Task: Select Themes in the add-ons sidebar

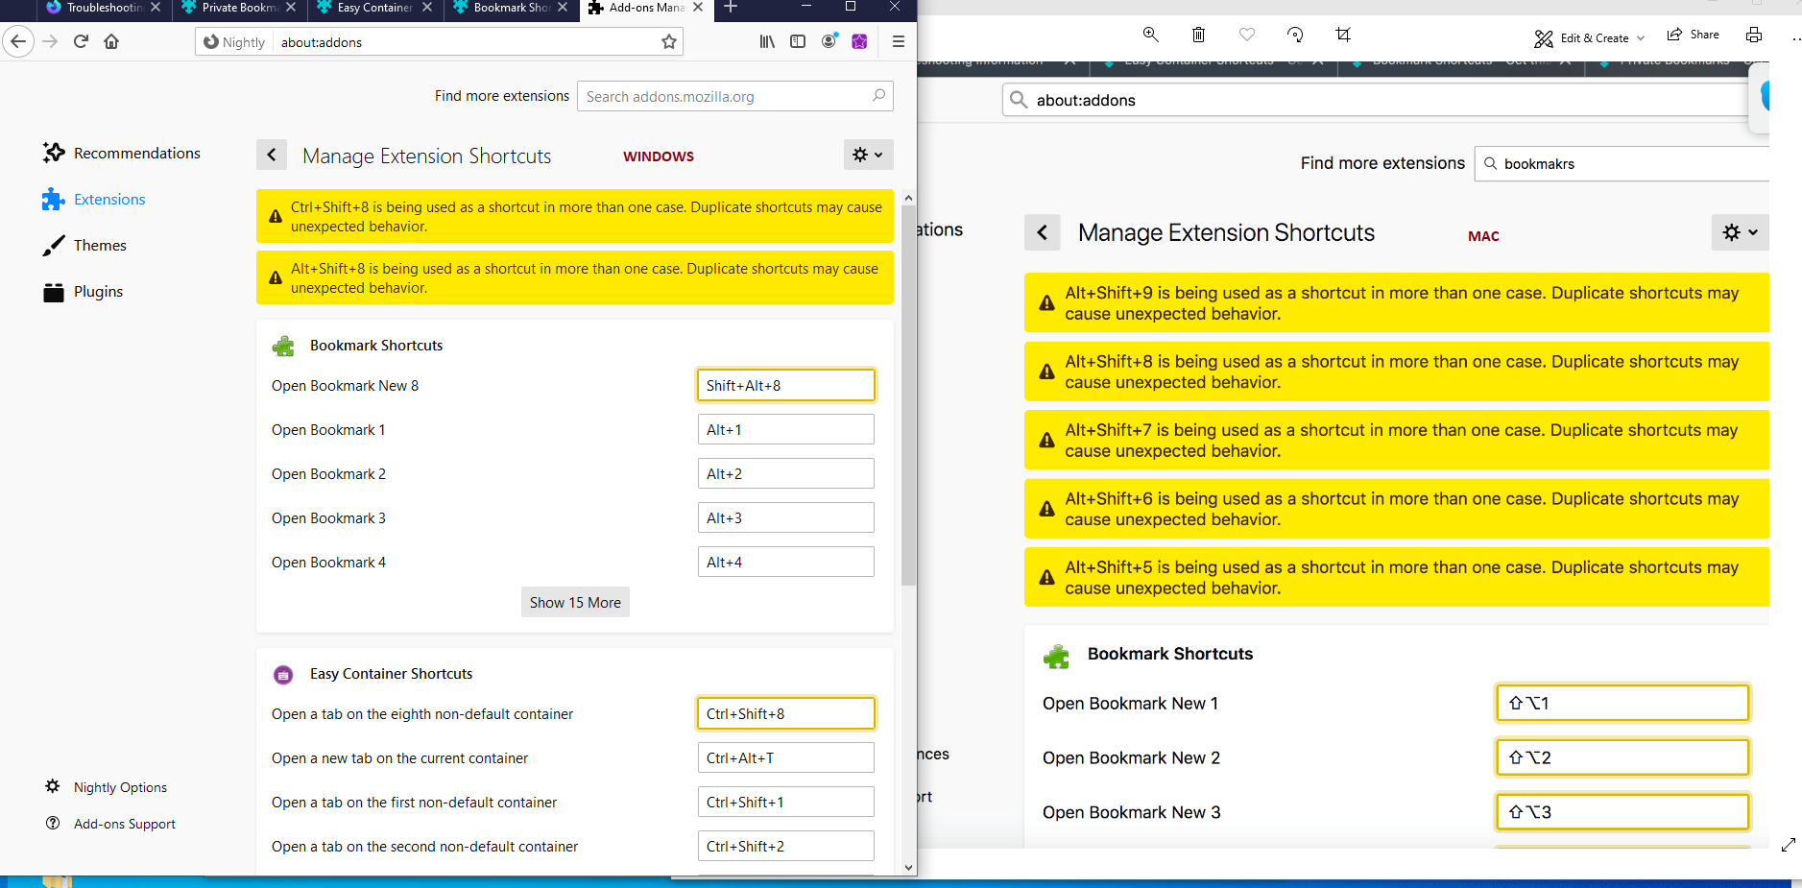Action: 100,246
